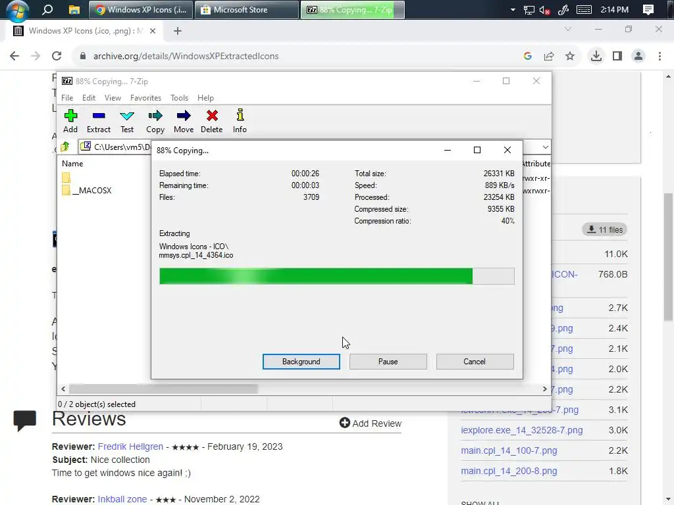Click the Delete tool in 7-Zip toolbar

tap(211, 121)
